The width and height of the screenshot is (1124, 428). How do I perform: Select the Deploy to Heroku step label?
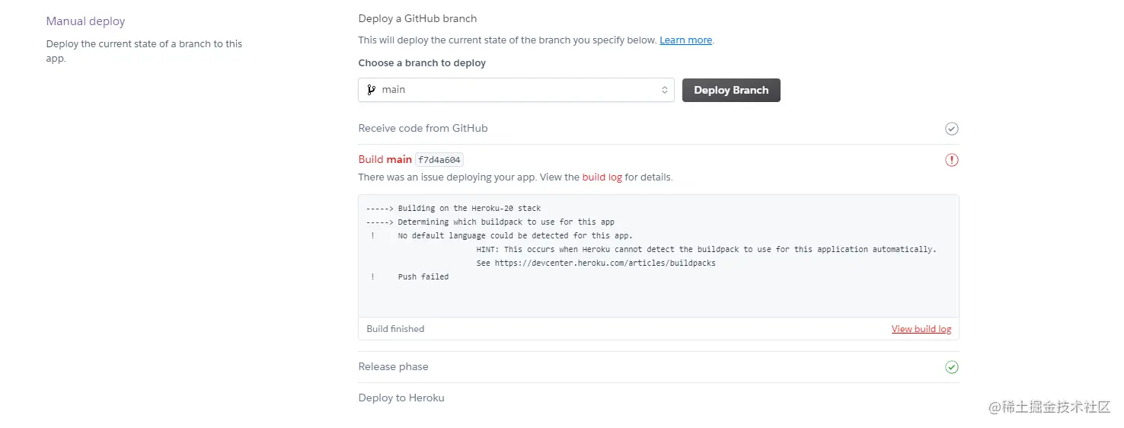[401, 398]
